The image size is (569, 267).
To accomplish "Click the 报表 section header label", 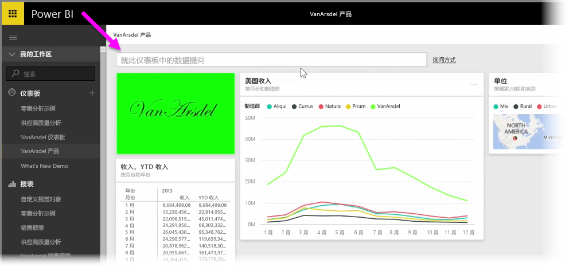I will point(27,184).
